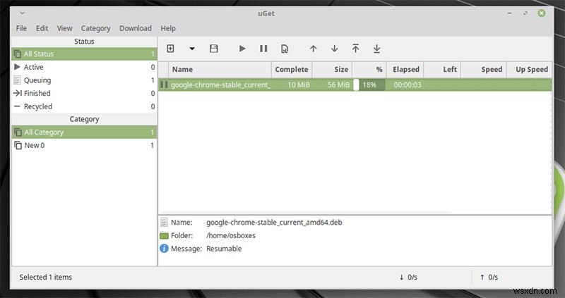565x298 pixels.
Task: Click the Selected 1 items status text
Action: [x=46, y=277]
